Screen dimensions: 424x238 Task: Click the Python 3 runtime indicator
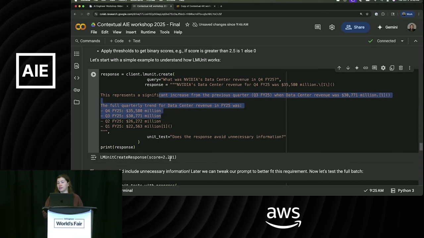point(402,190)
